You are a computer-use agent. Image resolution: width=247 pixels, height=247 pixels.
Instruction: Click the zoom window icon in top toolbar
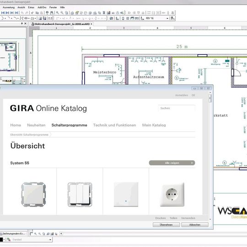66,13
